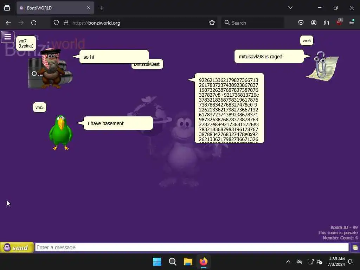Open the Windows Start menu
This screenshot has width=360, height=270.
click(157, 262)
